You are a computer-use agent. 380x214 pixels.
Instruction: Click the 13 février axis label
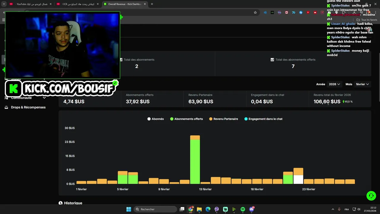(205, 189)
